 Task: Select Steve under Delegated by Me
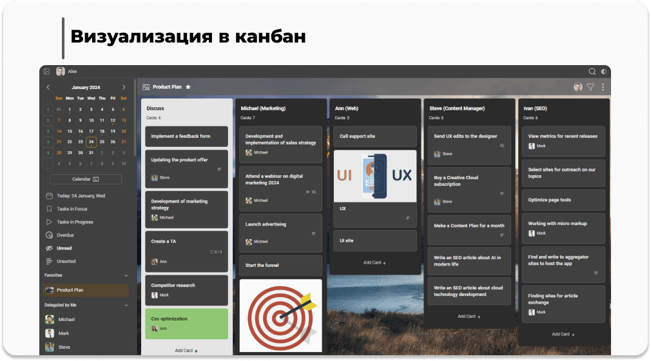[x=64, y=347]
